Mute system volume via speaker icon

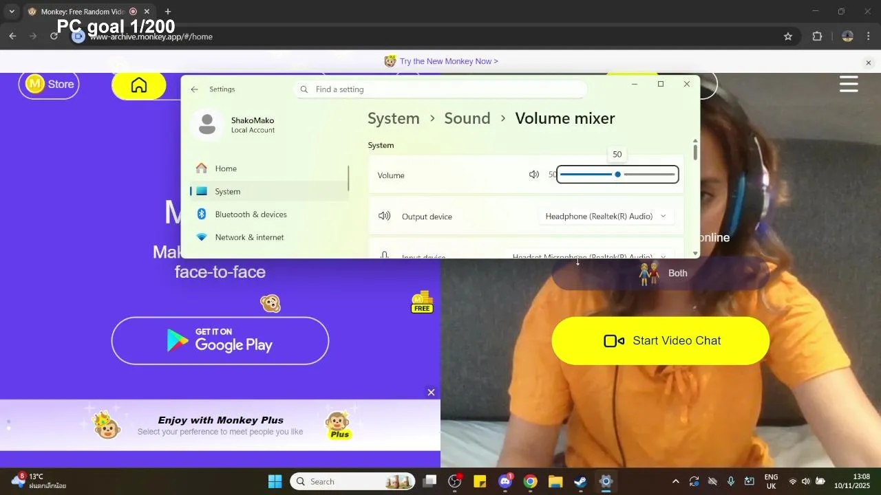coord(534,175)
